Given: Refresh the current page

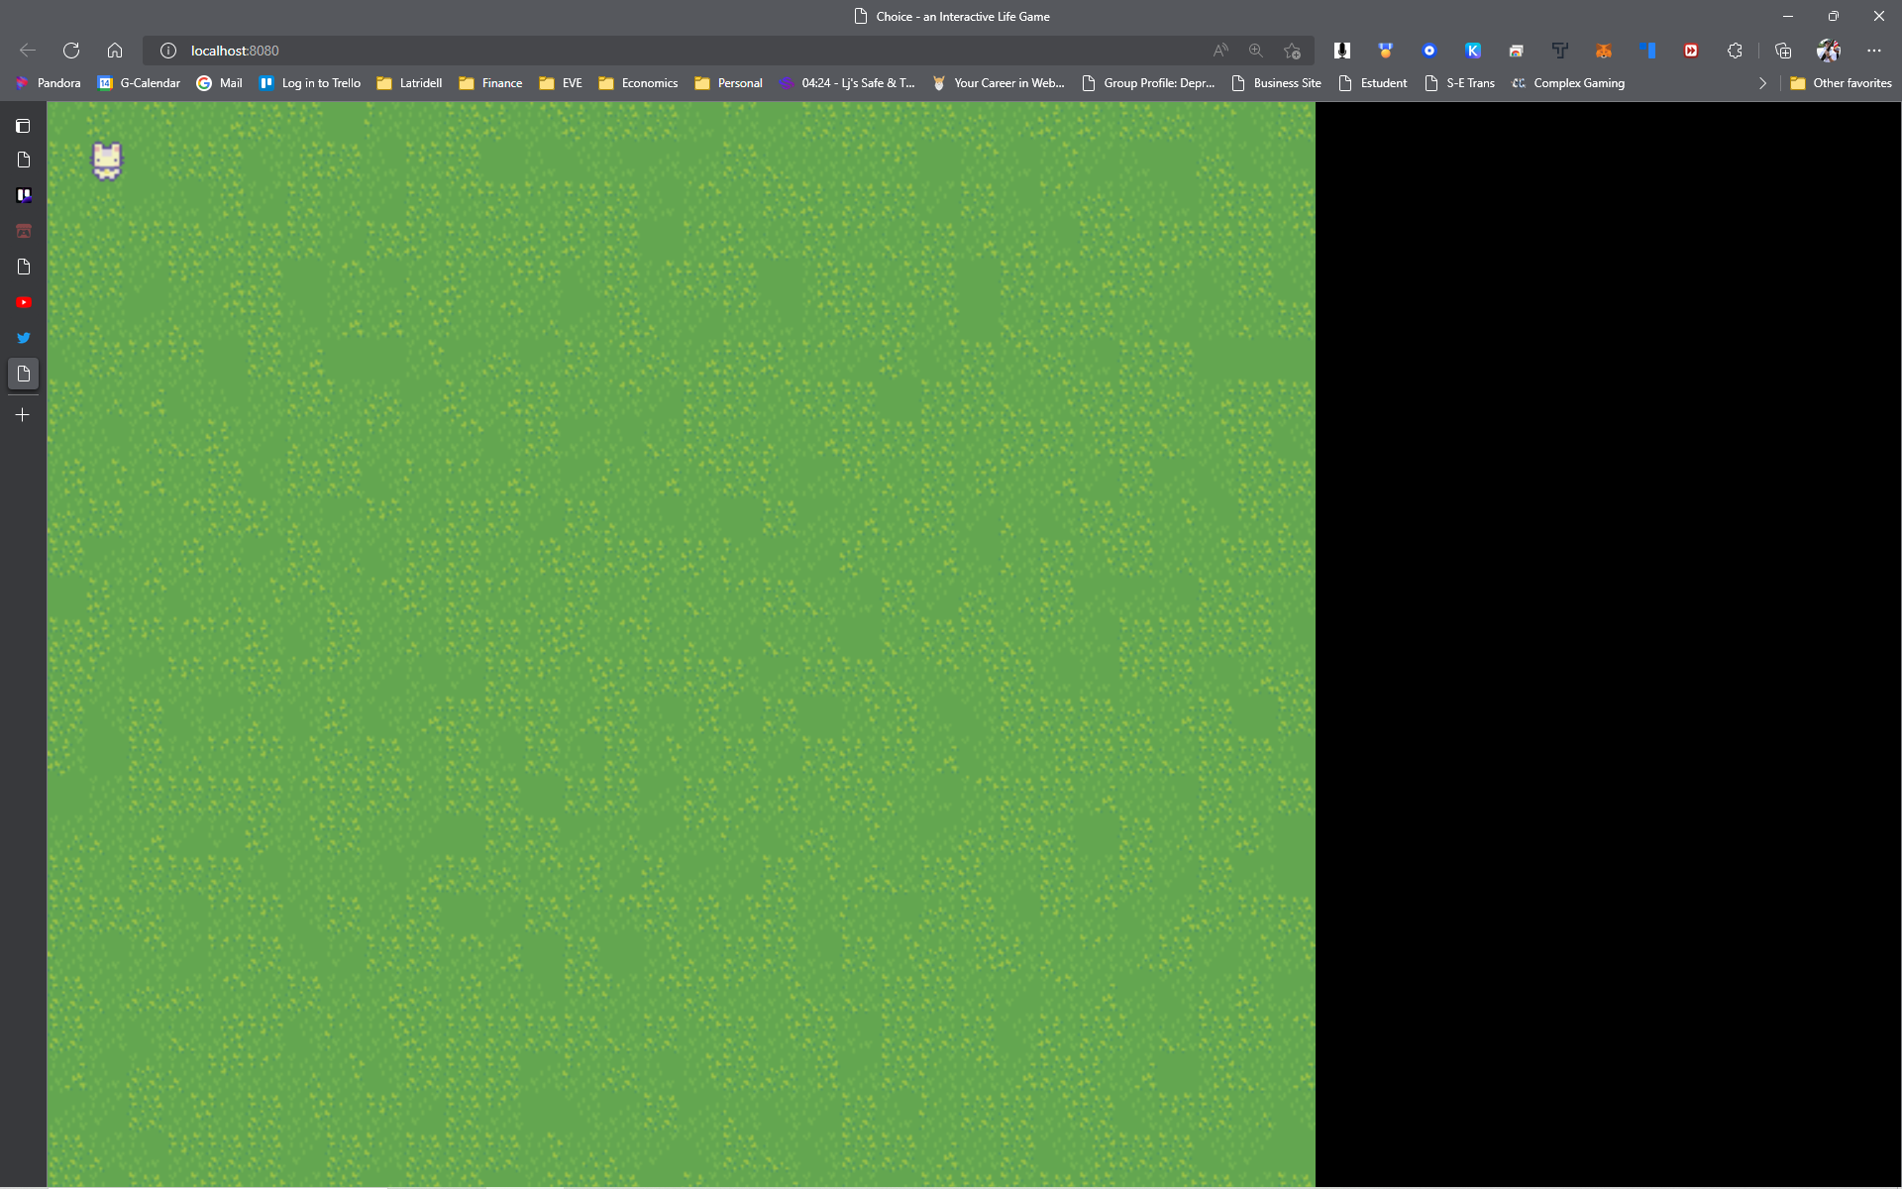Looking at the screenshot, I should (70, 50).
